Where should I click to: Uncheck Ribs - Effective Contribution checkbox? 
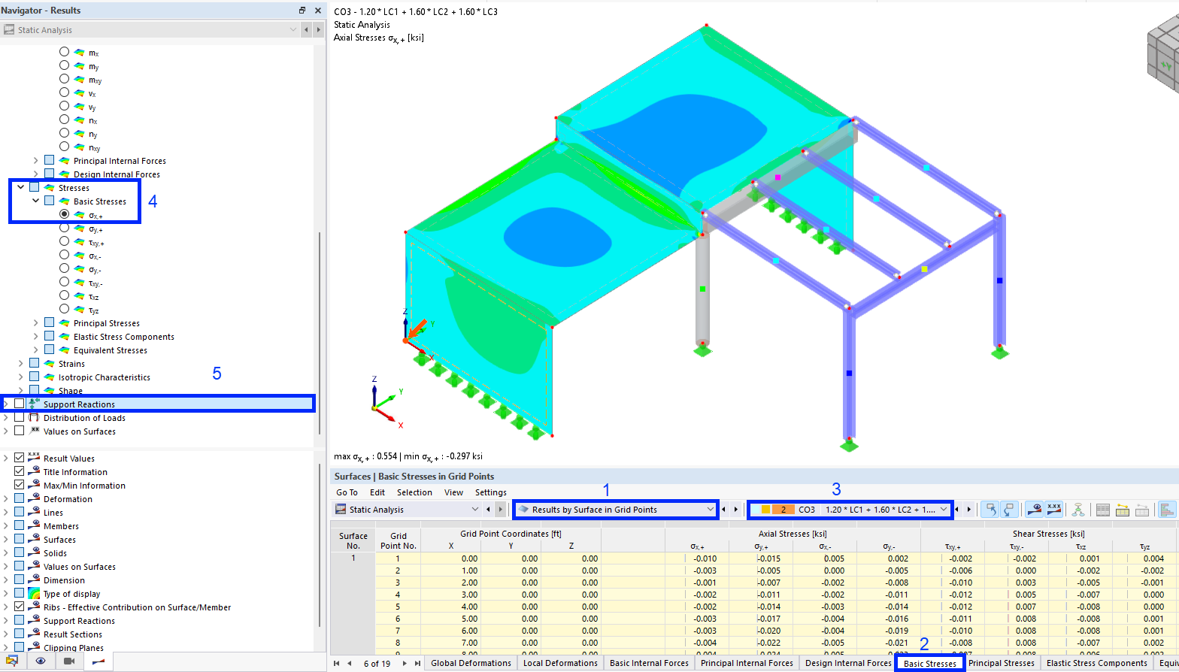coord(19,607)
